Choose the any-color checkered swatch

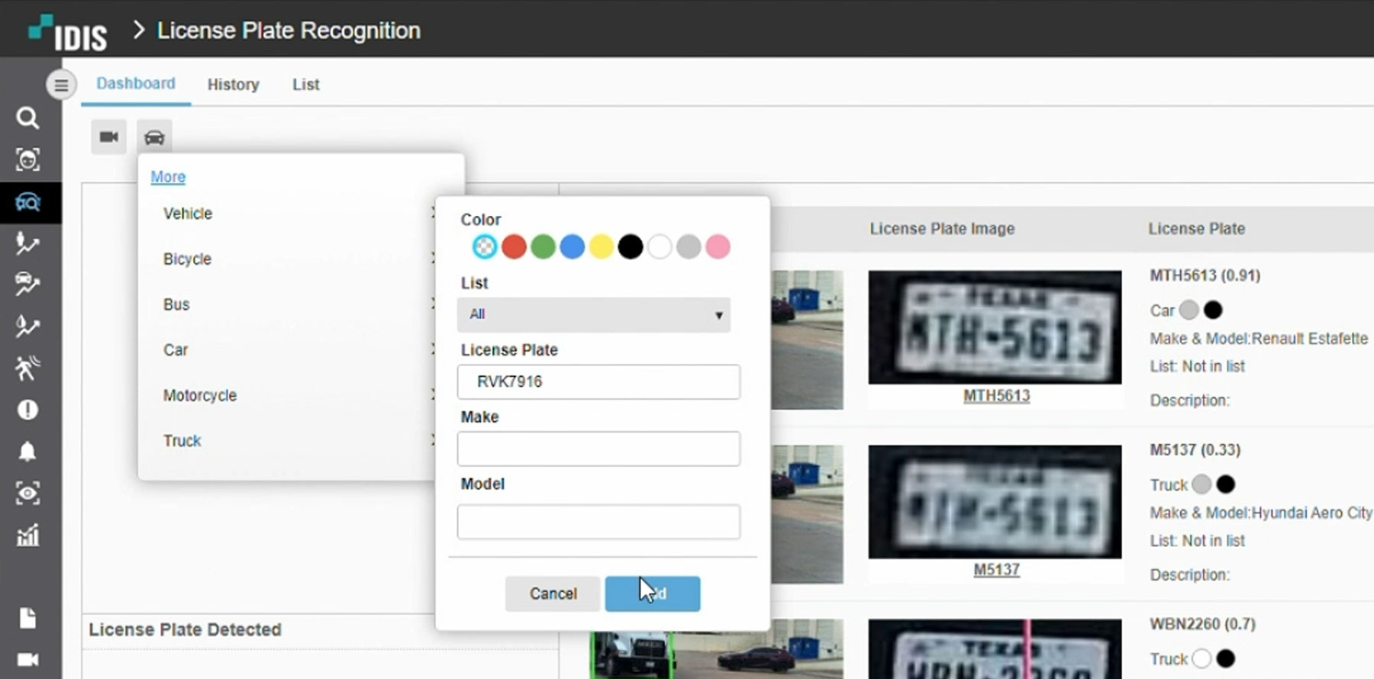[x=485, y=246]
